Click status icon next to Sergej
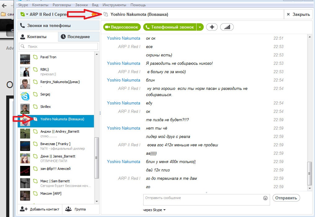This screenshot has width=315, height=217. (x=35, y=94)
